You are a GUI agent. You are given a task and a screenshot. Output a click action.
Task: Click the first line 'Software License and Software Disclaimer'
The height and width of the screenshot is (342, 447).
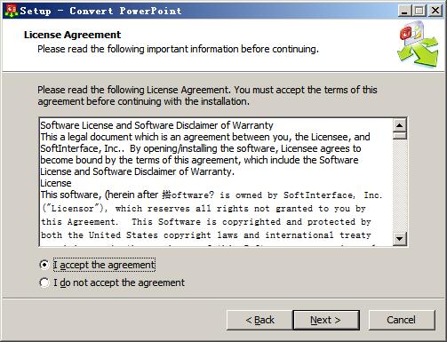pyautogui.click(x=156, y=125)
